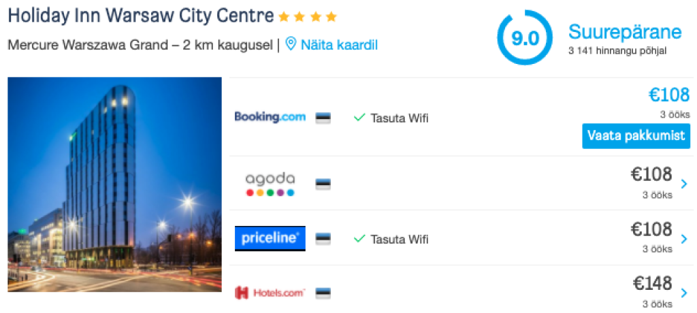Click the Estonian flag beside Priceline

pyautogui.click(x=323, y=239)
